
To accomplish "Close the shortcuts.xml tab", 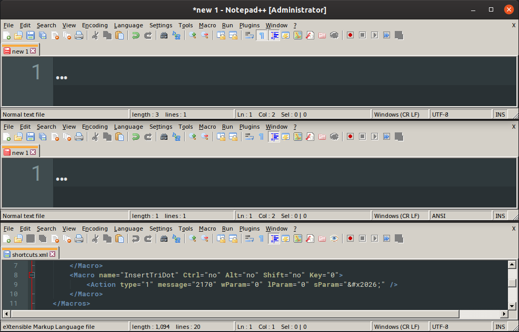I will (x=52, y=254).
